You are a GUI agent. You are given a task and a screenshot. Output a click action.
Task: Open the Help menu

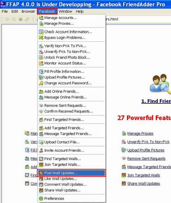pyautogui.click(x=80, y=12)
